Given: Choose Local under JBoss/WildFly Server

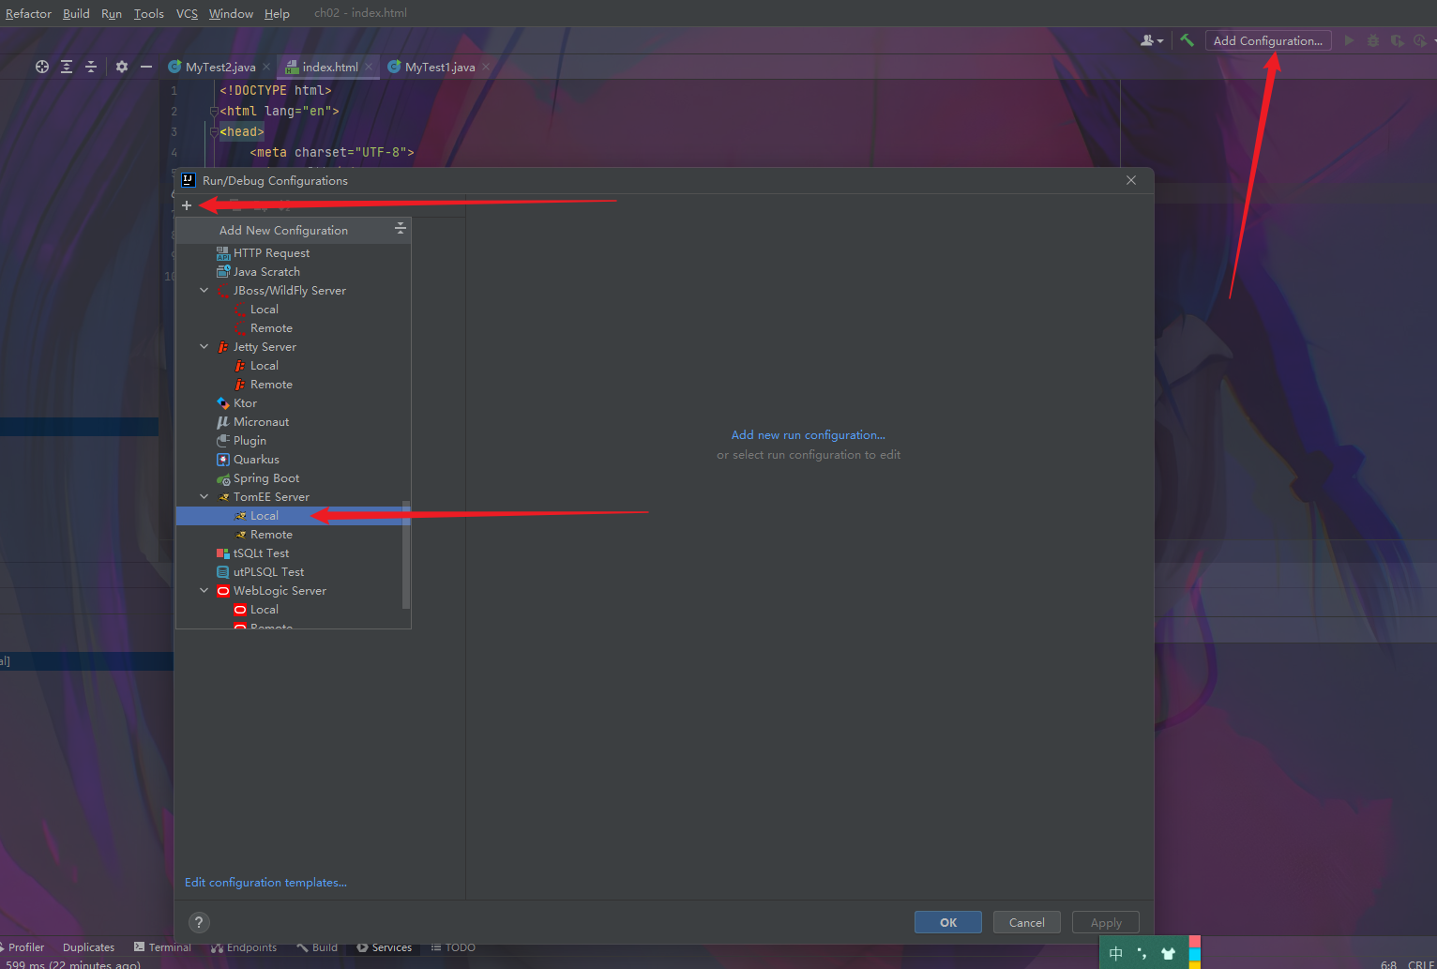Looking at the screenshot, I should coord(293,310).
